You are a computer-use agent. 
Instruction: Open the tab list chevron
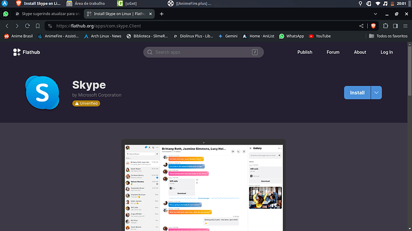pos(375,14)
